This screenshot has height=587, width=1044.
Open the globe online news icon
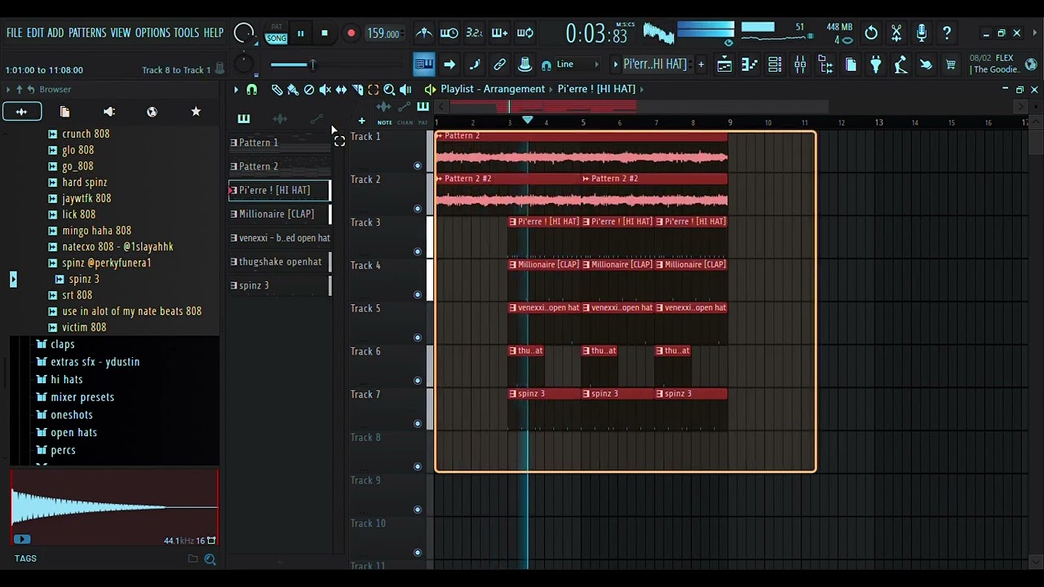(1031, 64)
